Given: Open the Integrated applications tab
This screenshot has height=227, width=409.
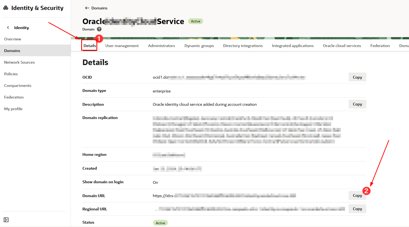Looking at the screenshot, I should click(x=293, y=46).
